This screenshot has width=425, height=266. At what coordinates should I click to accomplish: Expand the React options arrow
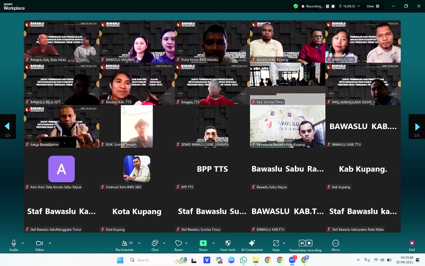point(186,243)
